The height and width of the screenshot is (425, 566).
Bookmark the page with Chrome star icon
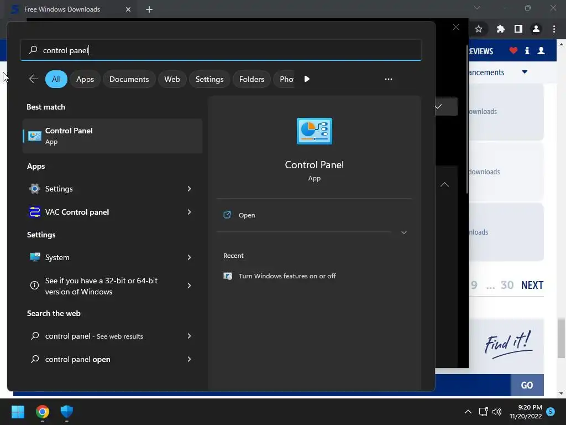(x=479, y=29)
